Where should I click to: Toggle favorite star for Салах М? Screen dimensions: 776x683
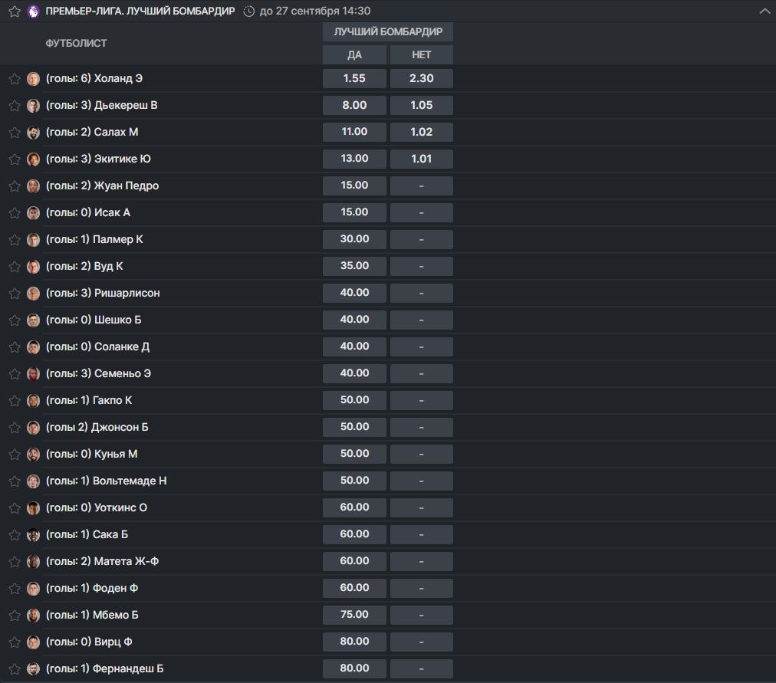pyautogui.click(x=14, y=132)
